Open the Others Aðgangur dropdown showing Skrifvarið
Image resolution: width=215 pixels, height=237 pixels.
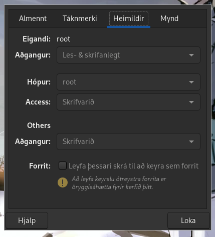128,141
